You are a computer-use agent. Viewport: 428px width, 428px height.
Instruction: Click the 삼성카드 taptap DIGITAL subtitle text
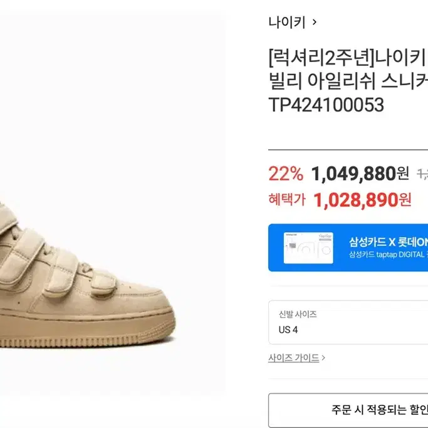pyautogui.click(x=387, y=254)
